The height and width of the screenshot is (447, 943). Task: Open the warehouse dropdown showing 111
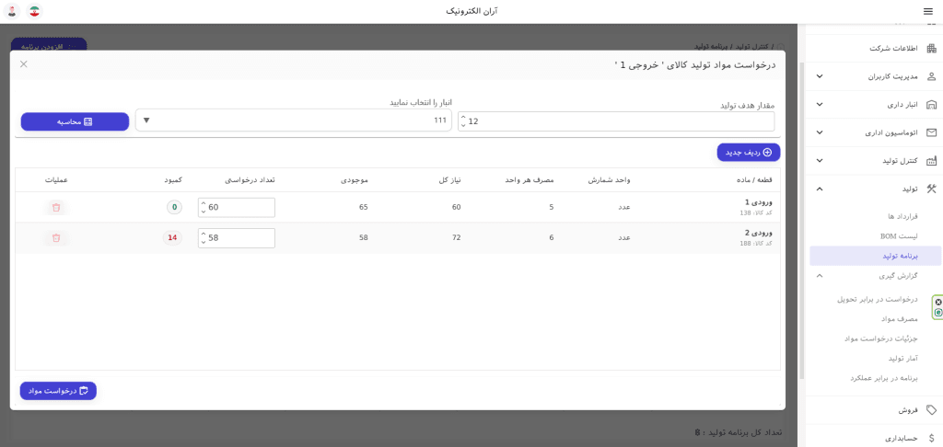[294, 120]
